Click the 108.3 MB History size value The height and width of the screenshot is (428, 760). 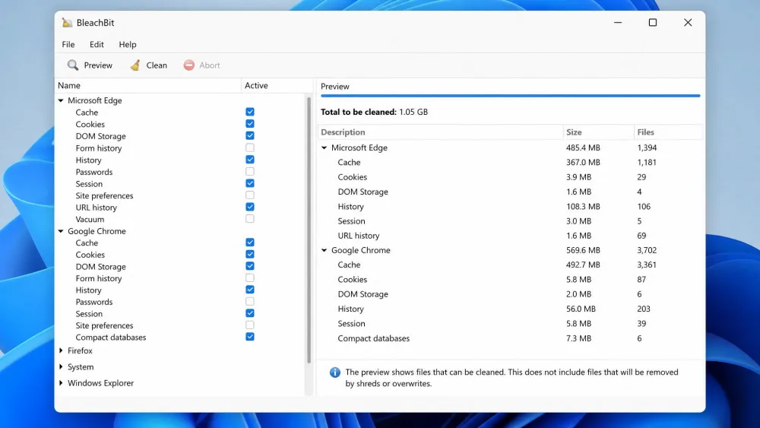click(583, 207)
